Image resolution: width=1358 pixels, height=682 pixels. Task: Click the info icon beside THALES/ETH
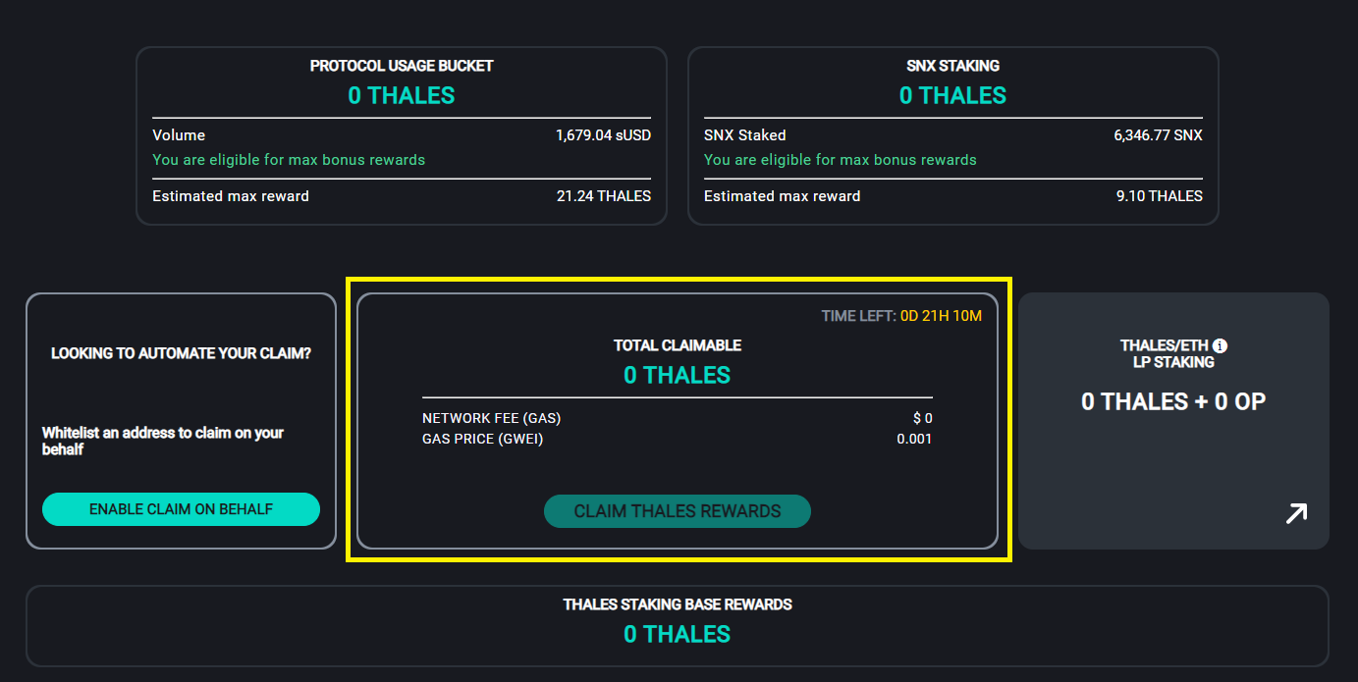point(1220,345)
